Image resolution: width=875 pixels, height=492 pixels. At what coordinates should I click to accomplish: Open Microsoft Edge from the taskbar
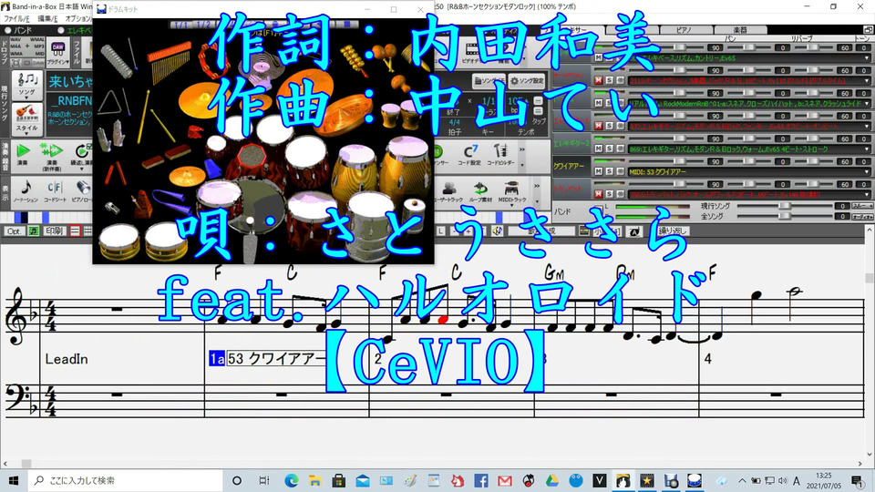click(292, 480)
